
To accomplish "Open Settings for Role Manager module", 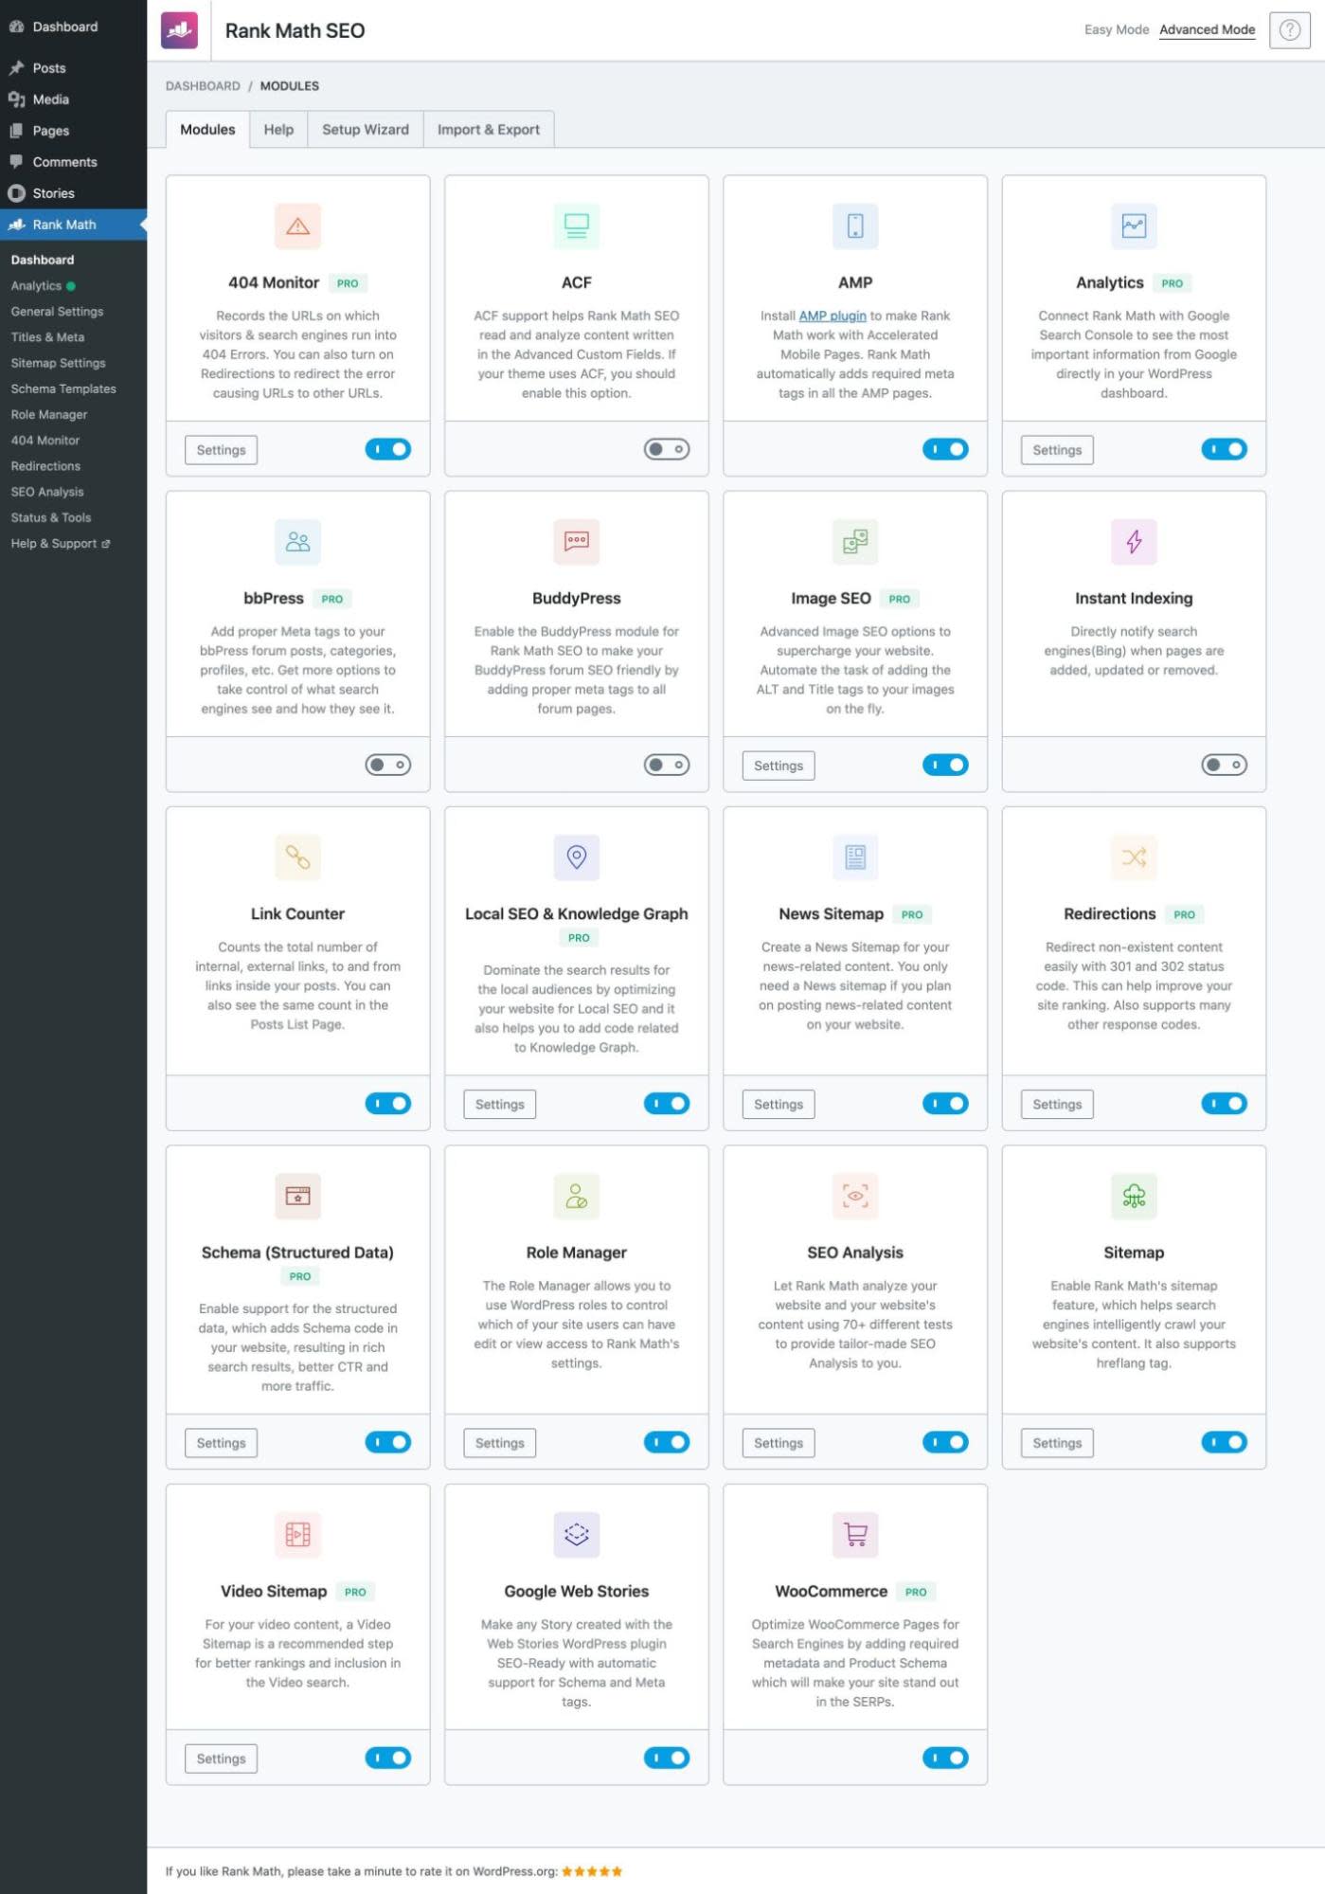I will point(499,1443).
